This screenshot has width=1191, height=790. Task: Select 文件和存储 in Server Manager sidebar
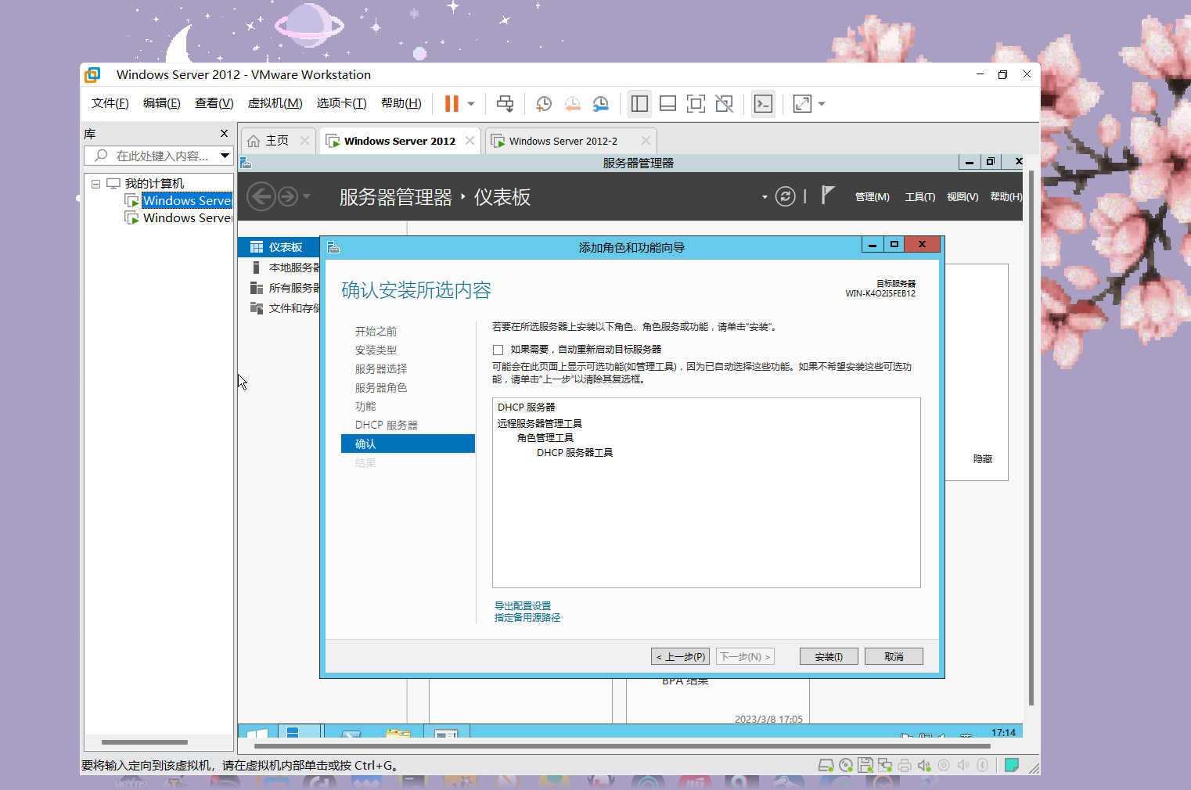pos(279,308)
